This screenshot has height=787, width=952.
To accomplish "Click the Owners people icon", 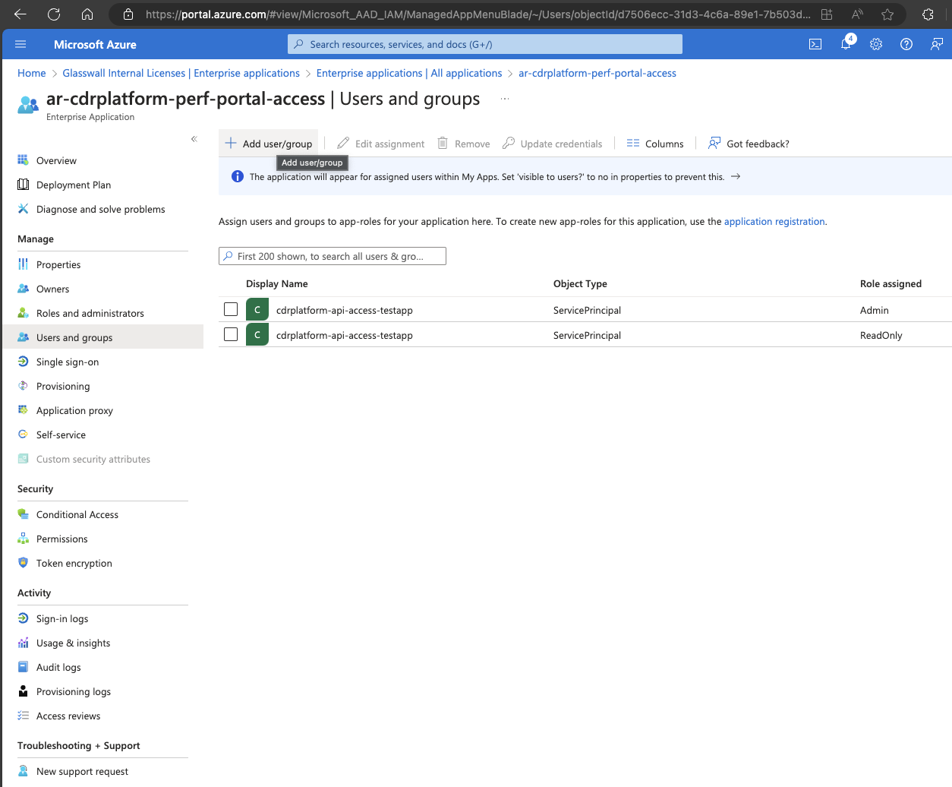I will pos(23,289).
